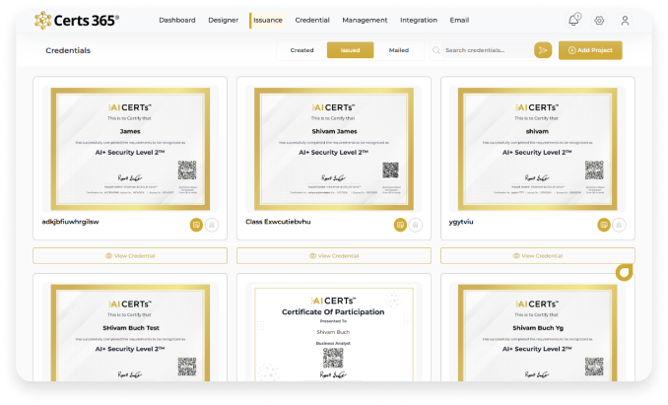View Credential for the James certificate
This screenshot has height=405, width=668.
[130, 255]
